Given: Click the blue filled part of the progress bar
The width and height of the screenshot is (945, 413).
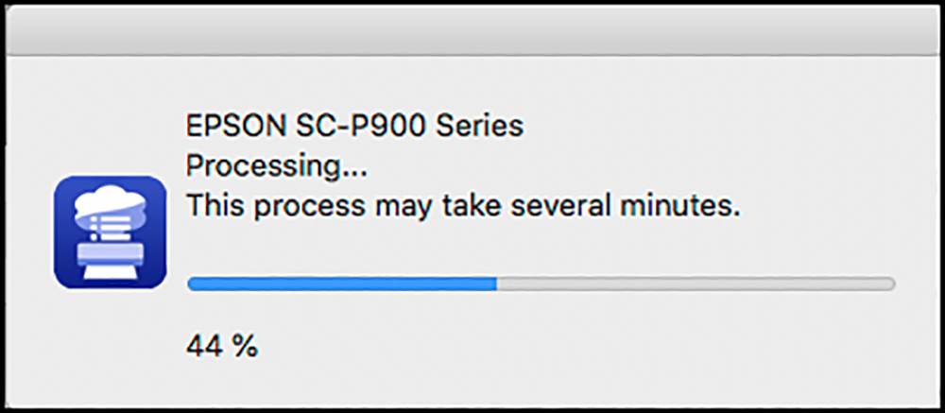Looking at the screenshot, I should [x=342, y=284].
